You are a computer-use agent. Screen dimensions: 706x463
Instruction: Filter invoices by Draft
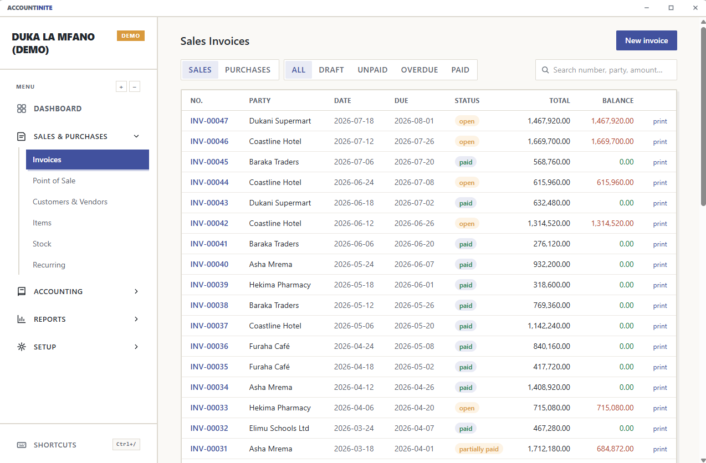pyautogui.click(x=331, y=70)
